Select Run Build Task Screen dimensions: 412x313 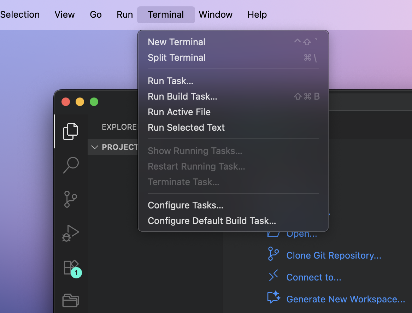click(182, 96)
